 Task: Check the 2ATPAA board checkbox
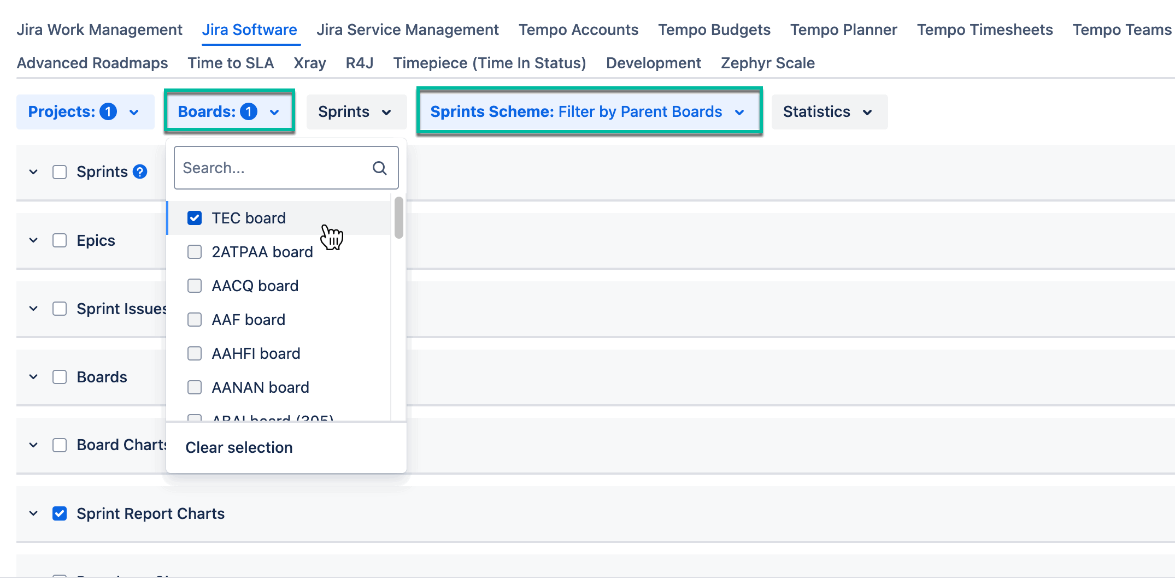tap(195, 252)
